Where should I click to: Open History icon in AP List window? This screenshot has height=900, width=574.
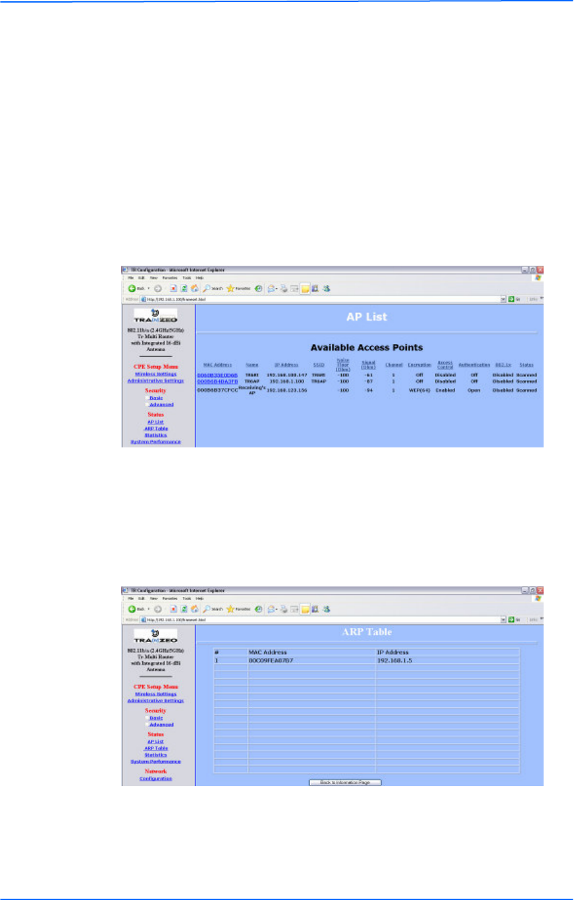[258, 288]
